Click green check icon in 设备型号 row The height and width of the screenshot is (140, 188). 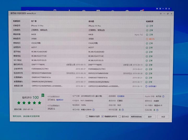tap(147, 26)
